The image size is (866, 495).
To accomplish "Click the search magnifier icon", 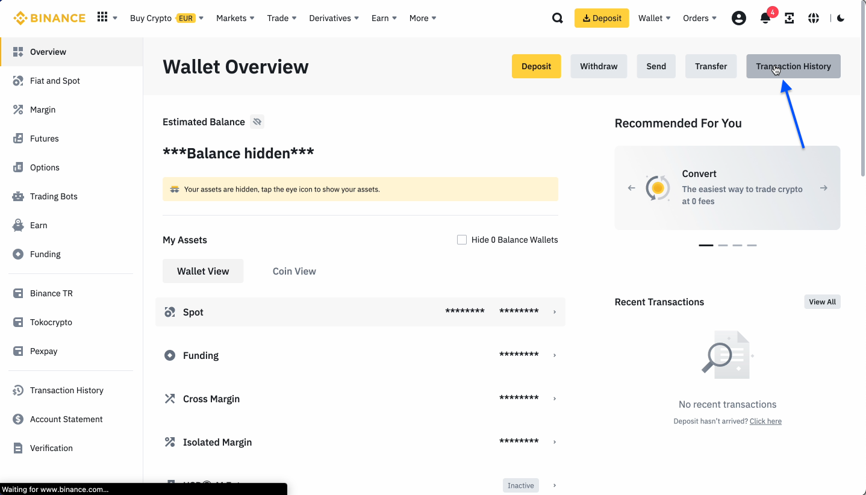I will click(x=558, y=18).
